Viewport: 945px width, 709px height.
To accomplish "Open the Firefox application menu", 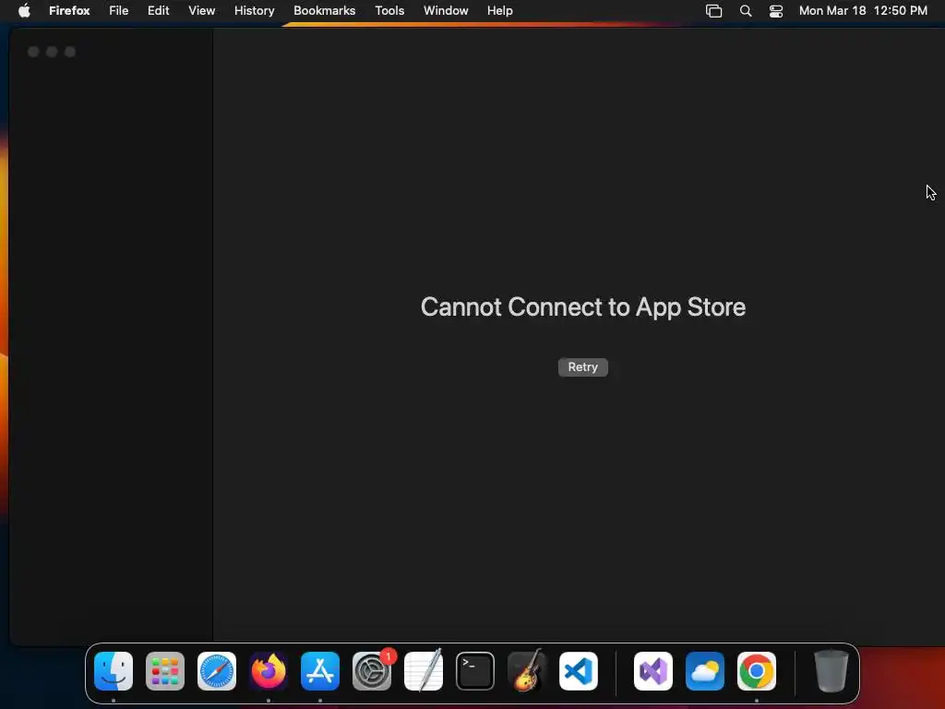I will click(69, 11).
